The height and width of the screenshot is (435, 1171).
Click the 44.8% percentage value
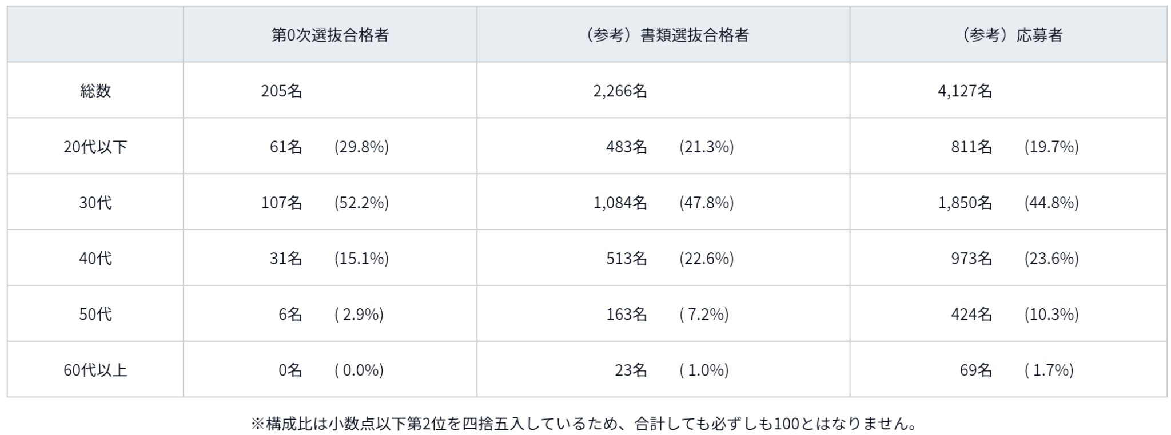pyautogui.click(x=1051, y=203)
